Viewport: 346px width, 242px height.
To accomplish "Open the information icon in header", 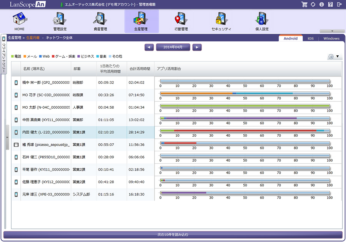I will [321, 5].
